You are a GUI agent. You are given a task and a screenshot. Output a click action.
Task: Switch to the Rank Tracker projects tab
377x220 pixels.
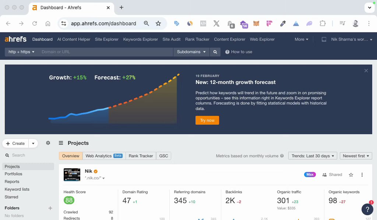pos(141,156)
